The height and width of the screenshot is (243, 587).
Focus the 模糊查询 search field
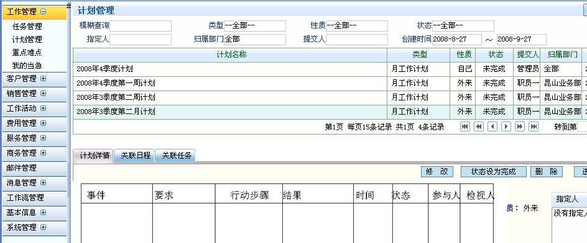click(x=141, y=26)
